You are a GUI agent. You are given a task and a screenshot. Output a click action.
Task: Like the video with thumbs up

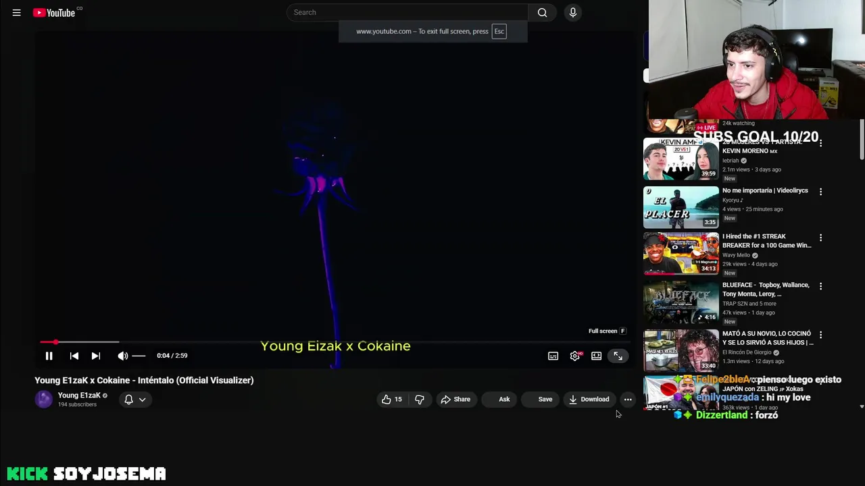[391, 399]
